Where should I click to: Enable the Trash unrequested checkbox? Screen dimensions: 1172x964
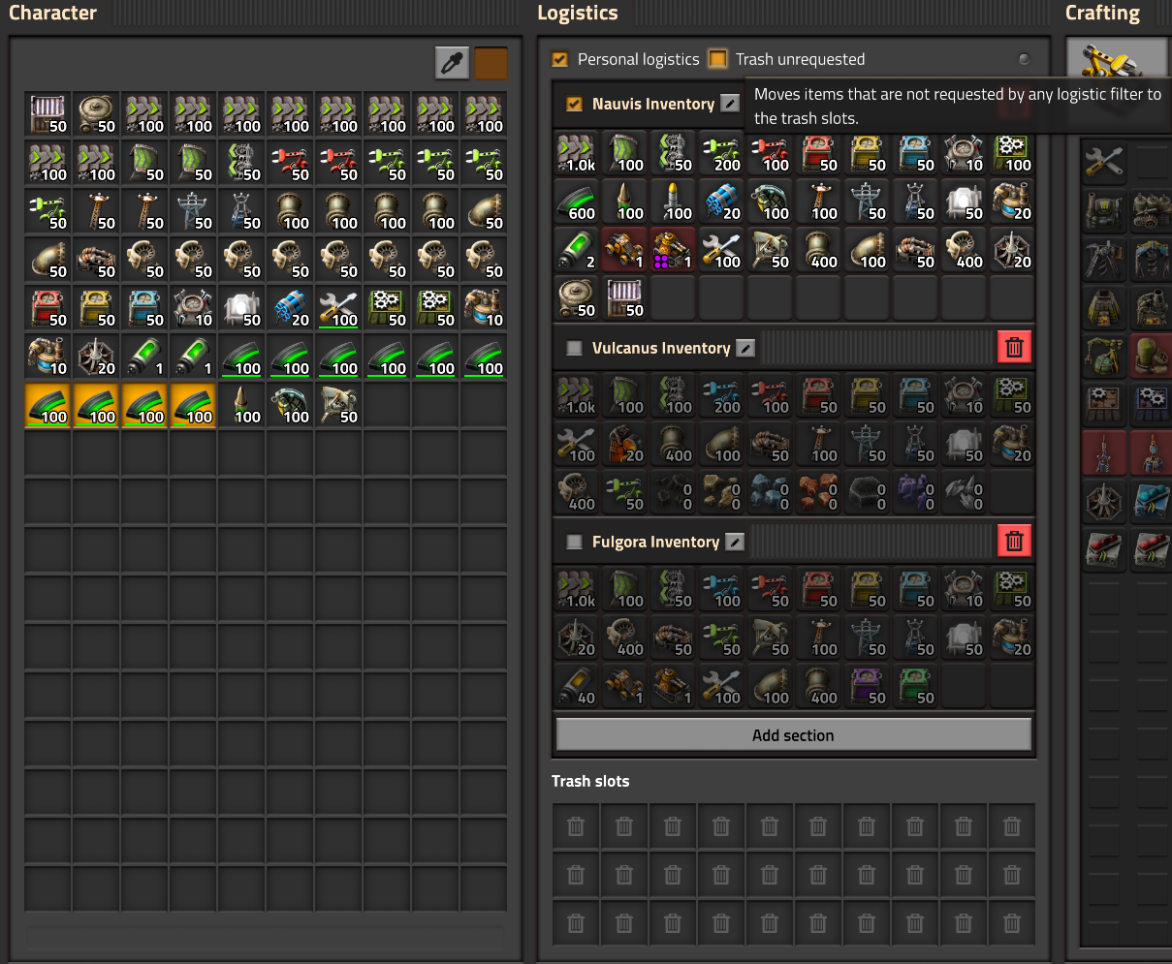pos(717,59)
